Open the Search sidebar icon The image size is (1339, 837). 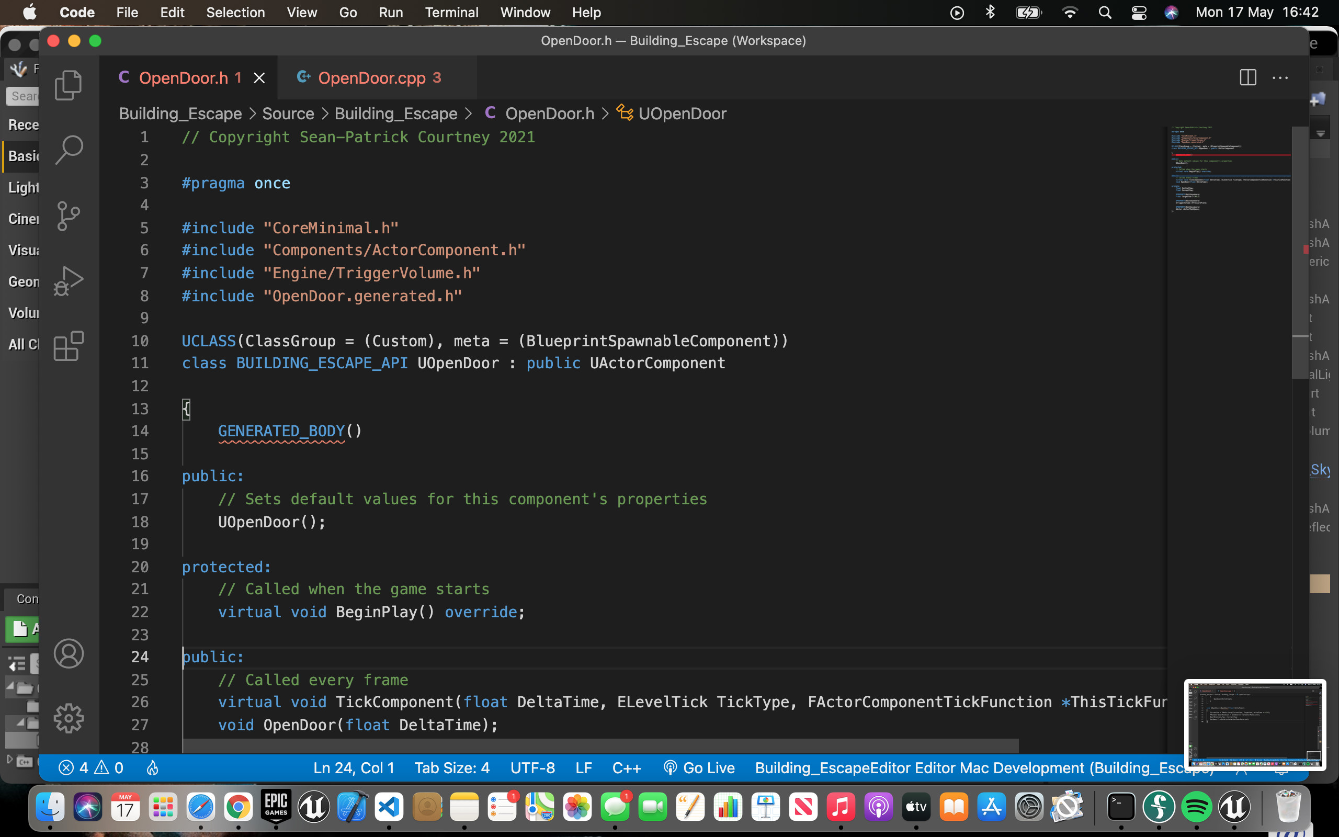pos(68,150)
